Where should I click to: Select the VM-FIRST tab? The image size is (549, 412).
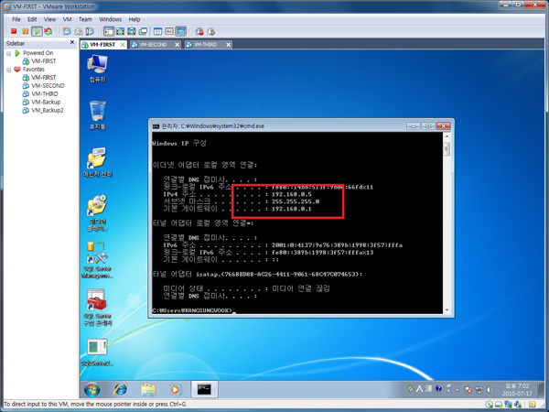tap(102, 45)
